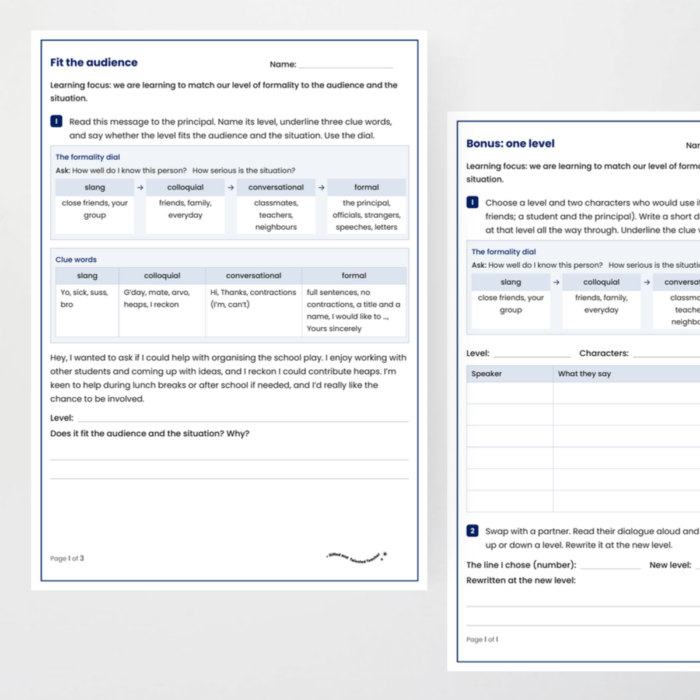Image resolution: width=700 pixels, height=700 pixels.
Task: Click the 'Bonus: one level' title
Action: (x=510, y=143)
